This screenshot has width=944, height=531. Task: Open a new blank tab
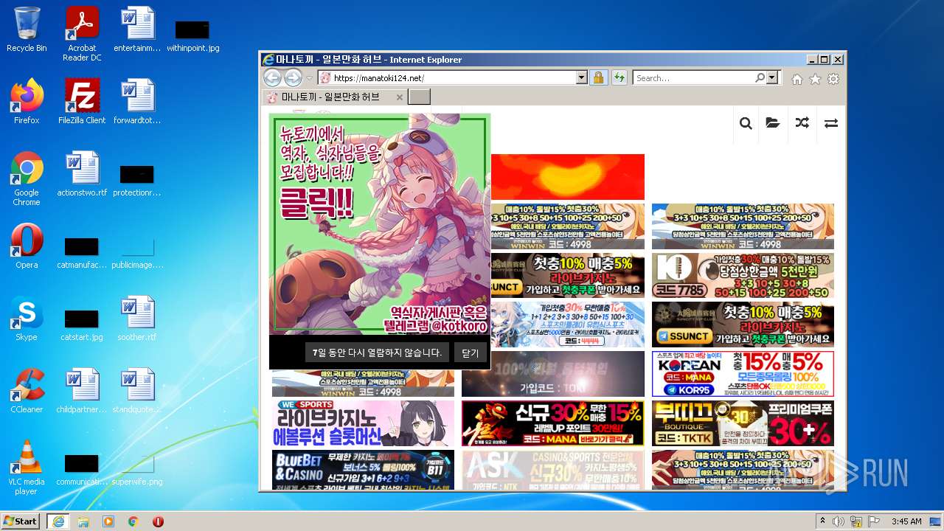tap(419, 97)
